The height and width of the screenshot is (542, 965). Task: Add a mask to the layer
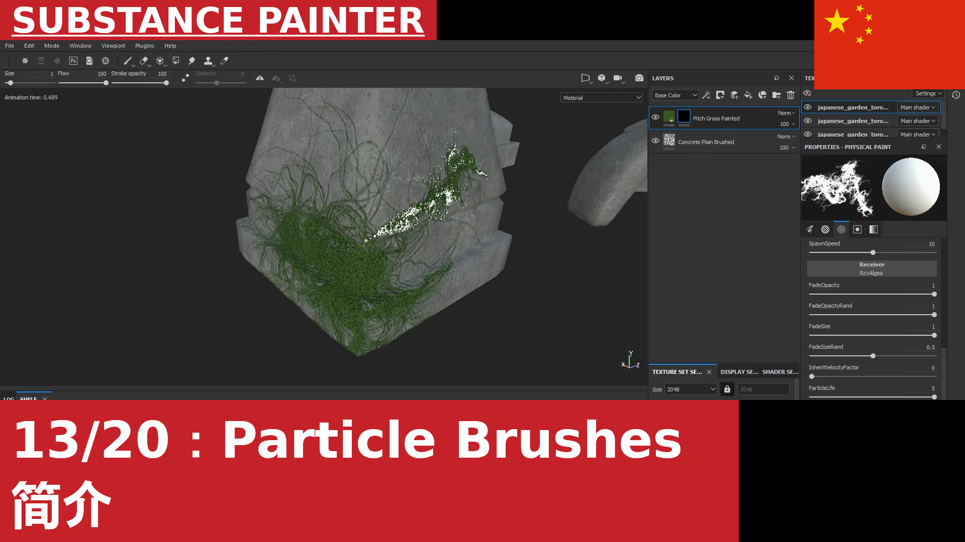tap(720, 95)
